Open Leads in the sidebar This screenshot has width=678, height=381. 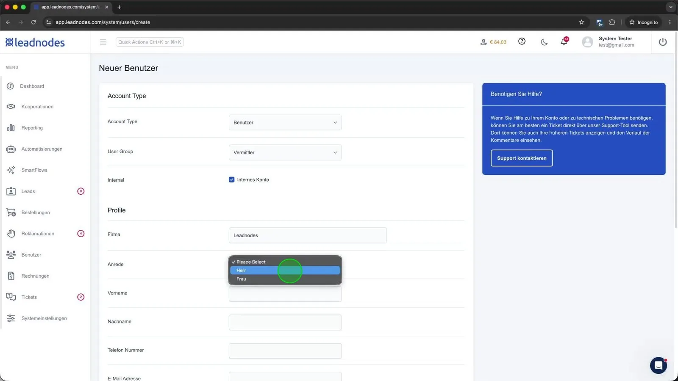(28, 191)
